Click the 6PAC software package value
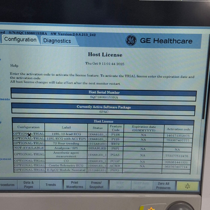This screenshot has width=210, height=210. pos(104,112)
